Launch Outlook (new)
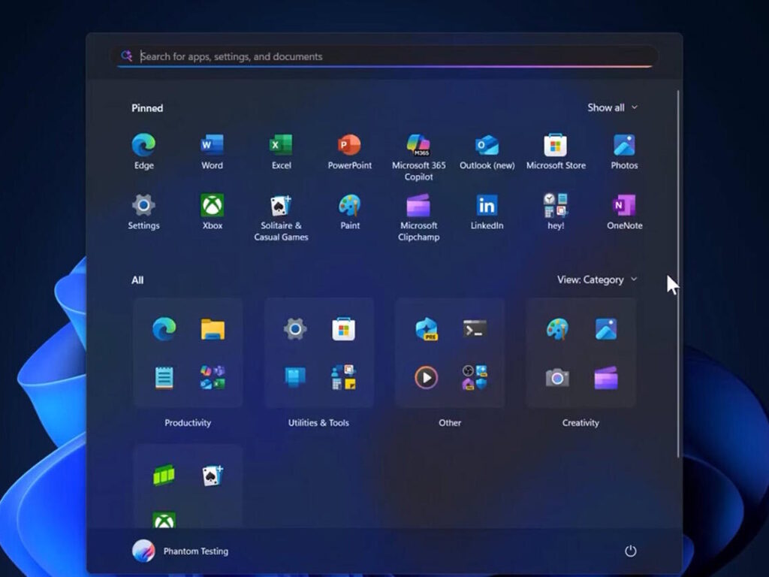The image size is (769, 577). click(x=487, y=151)
